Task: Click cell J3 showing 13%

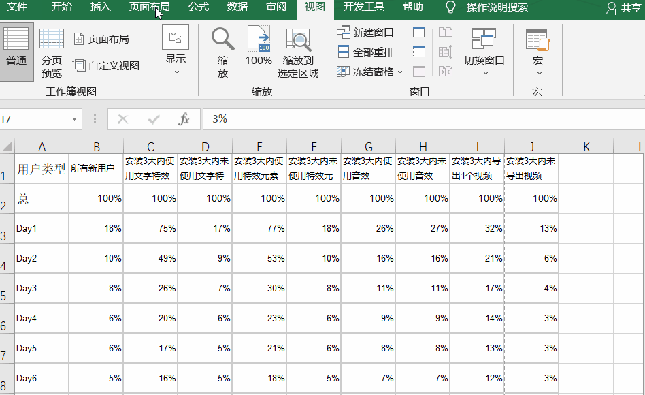Action: [x=531, y=228]
